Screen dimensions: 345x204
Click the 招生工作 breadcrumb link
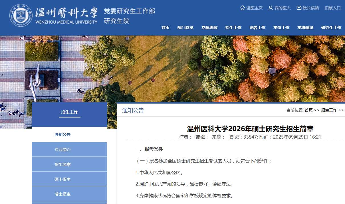point(329,110)
